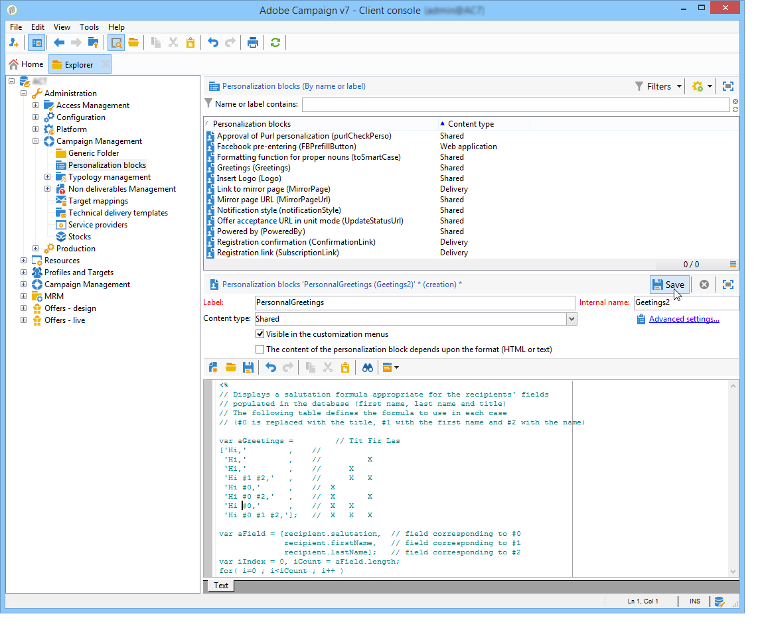Expand the Production tree node
This screenshot has width=758, height=626.
pos(36,249)
